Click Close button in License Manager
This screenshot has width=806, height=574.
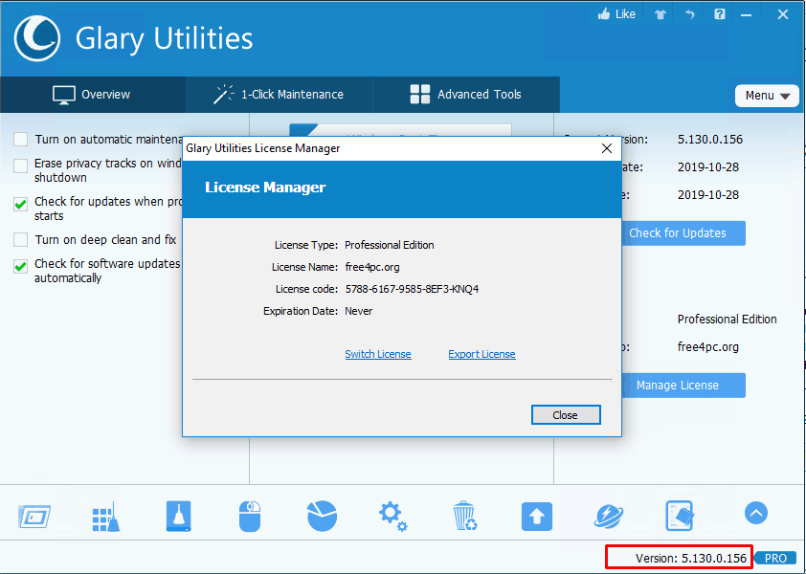(566, 415)
